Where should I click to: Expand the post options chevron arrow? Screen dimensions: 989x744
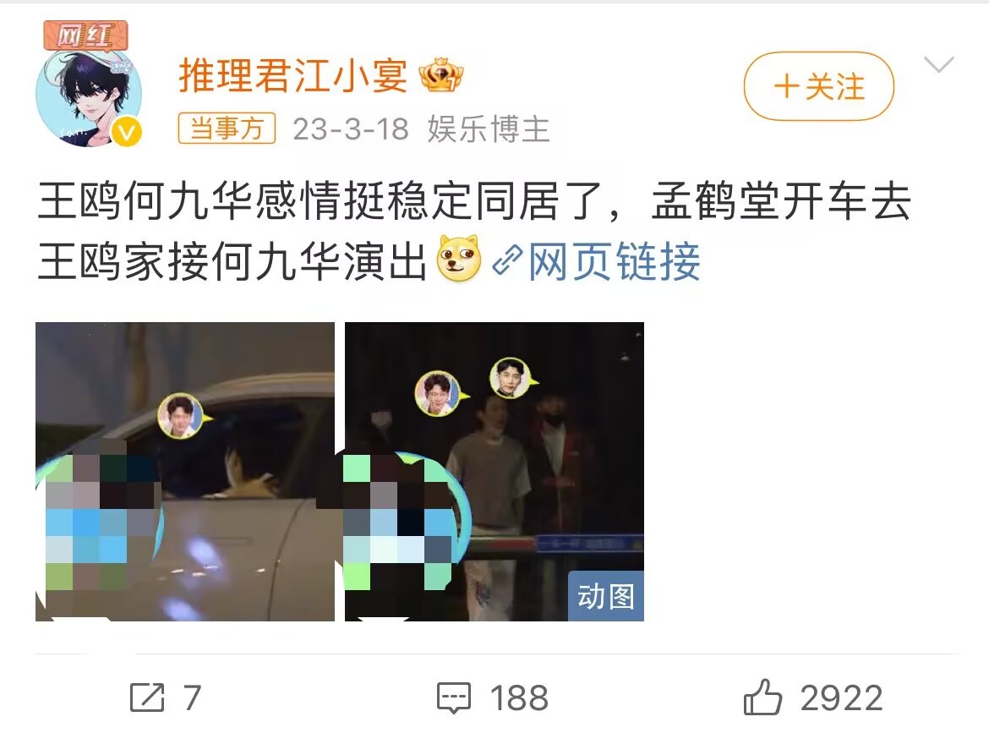[x=938, y=64]
